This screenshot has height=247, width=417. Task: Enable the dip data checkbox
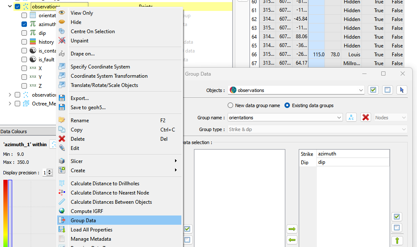(24, 33)
